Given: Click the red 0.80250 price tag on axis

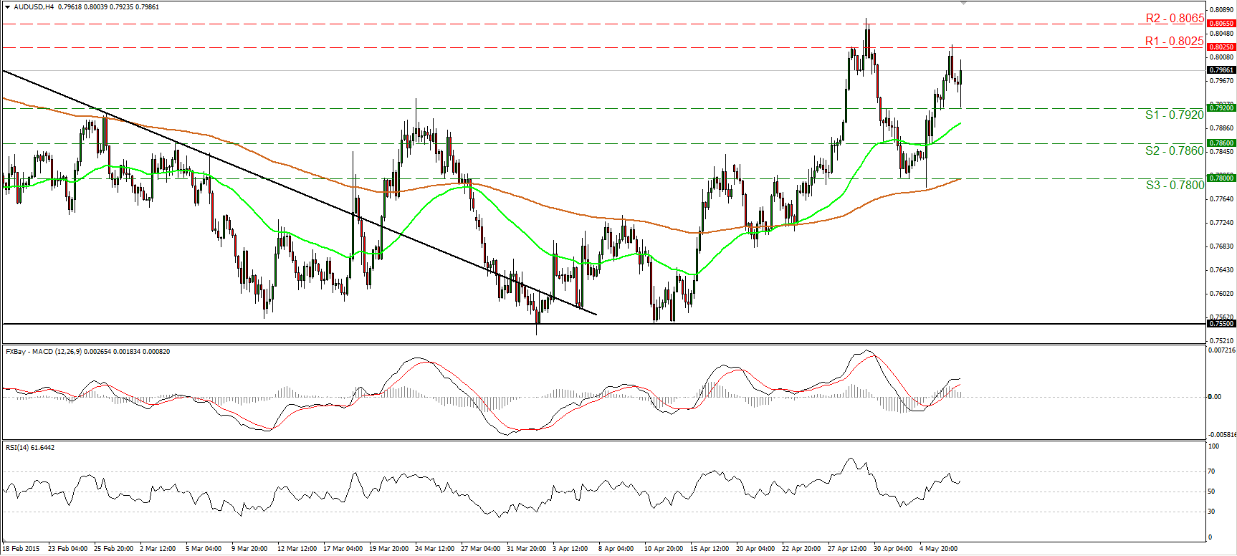Looking at the screenshot, I should [1221, 47].
